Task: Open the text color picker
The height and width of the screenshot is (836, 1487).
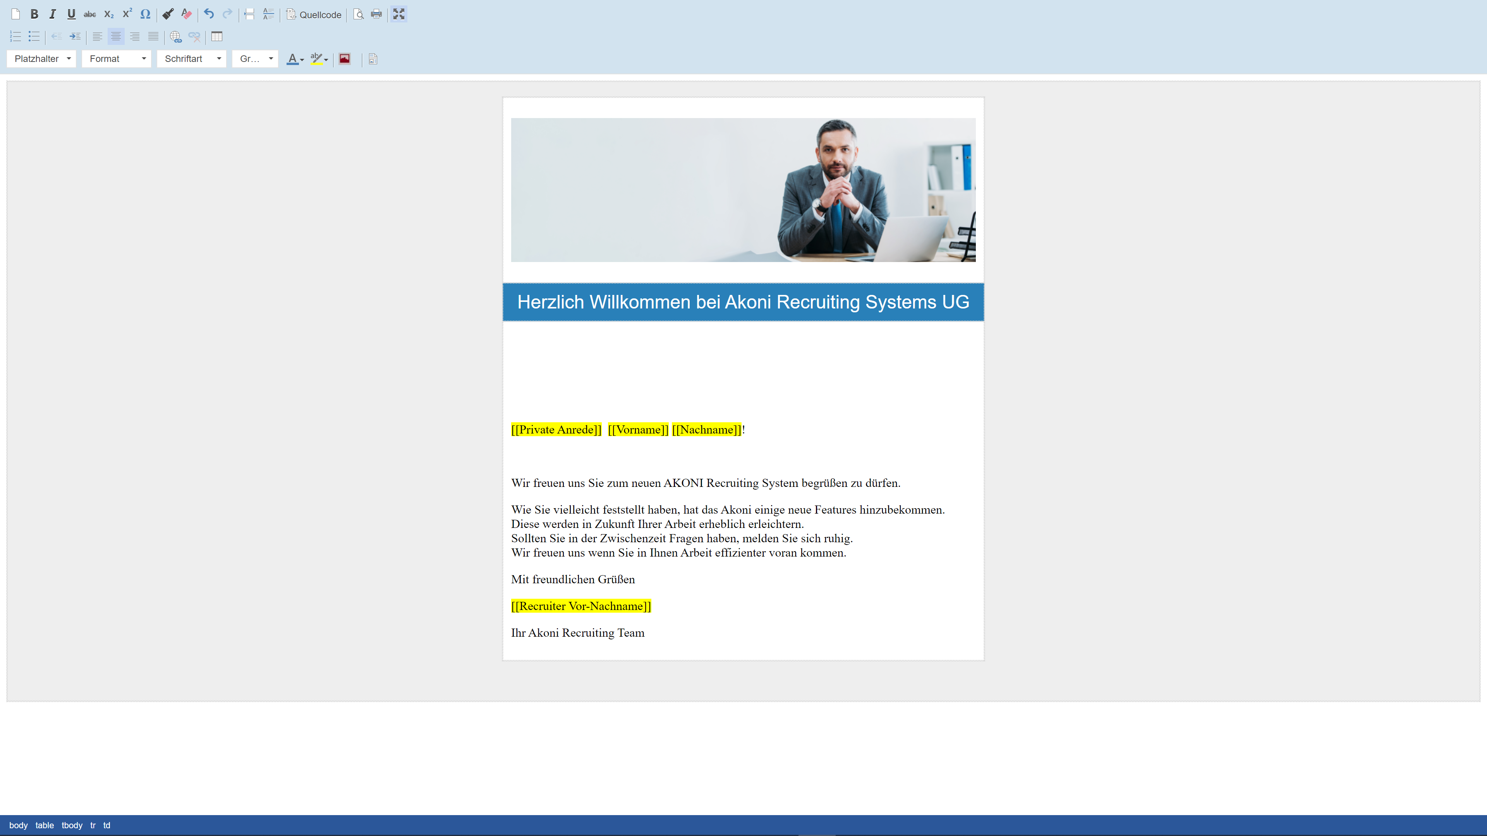Action: coord(295,59)
